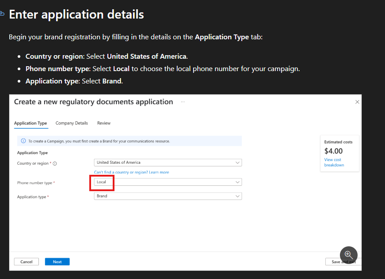Open the ellipsis menu beside the dialog title
385x279 pixels.
click(x=183, y=102)
